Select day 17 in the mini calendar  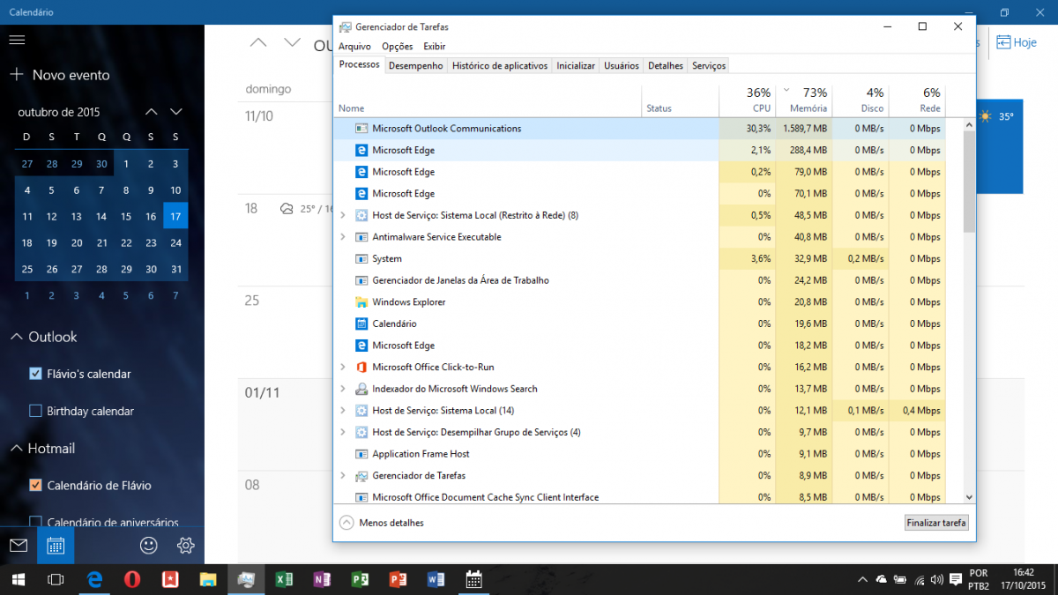click(175, 216)
